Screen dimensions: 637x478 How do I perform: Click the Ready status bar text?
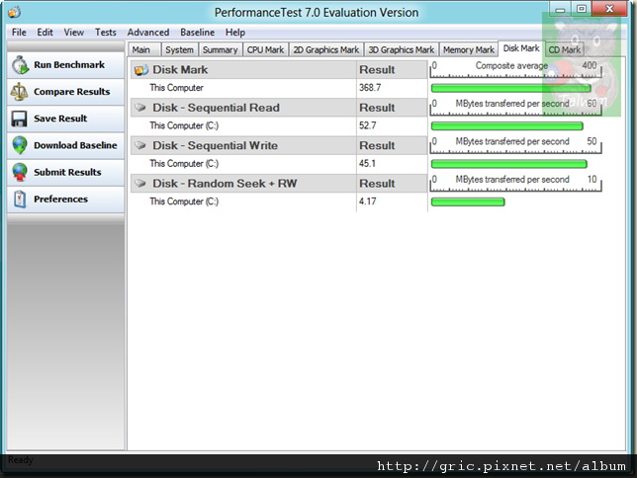pos(21,460)
